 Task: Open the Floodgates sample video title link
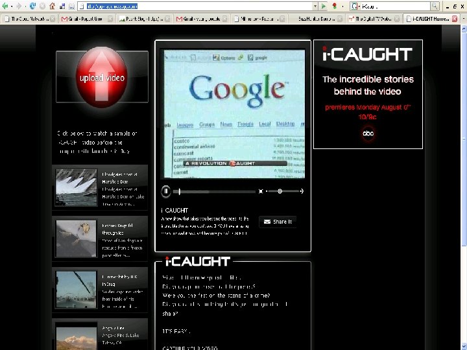pos(120,178)
